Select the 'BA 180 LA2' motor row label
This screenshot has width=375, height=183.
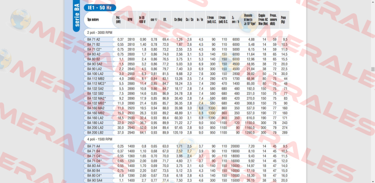pos(95,123)
